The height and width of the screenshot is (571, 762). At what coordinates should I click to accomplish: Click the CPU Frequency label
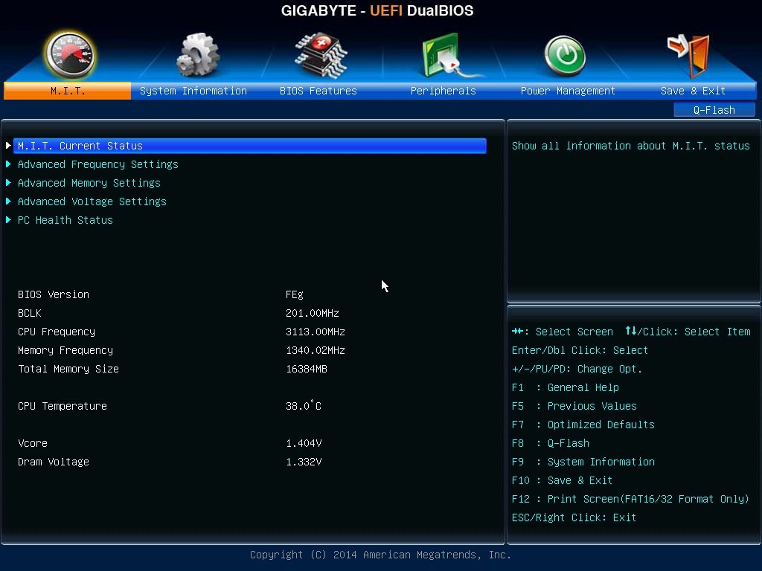[57, 332]
